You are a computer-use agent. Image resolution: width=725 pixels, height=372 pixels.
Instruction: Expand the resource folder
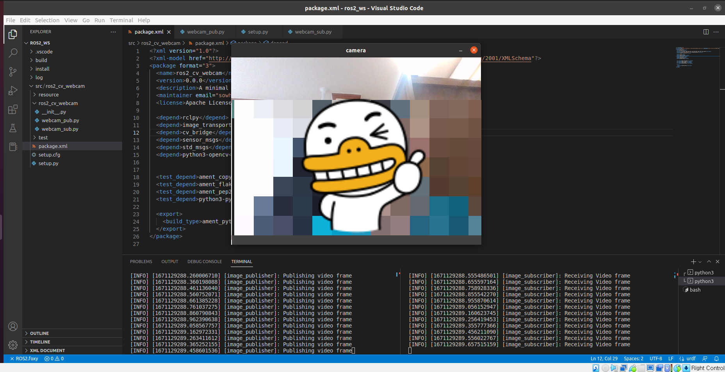pyautogui.click(x=72, y=94)
